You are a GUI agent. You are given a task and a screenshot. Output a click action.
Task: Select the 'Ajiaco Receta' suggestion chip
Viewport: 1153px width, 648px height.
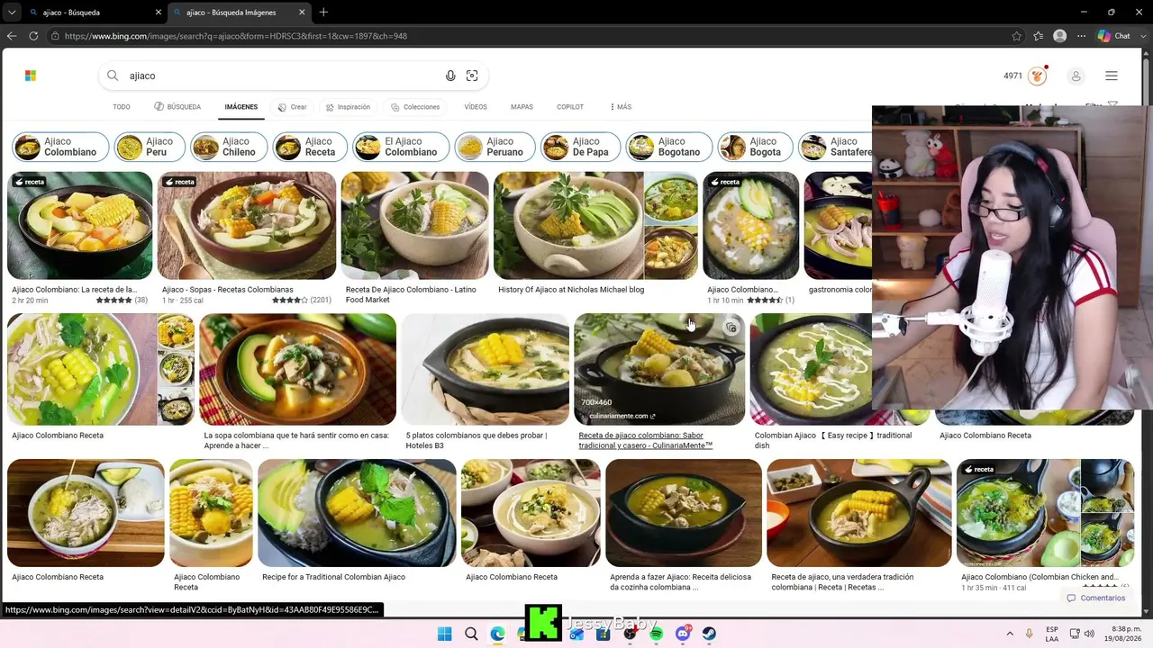pos(310,147)
